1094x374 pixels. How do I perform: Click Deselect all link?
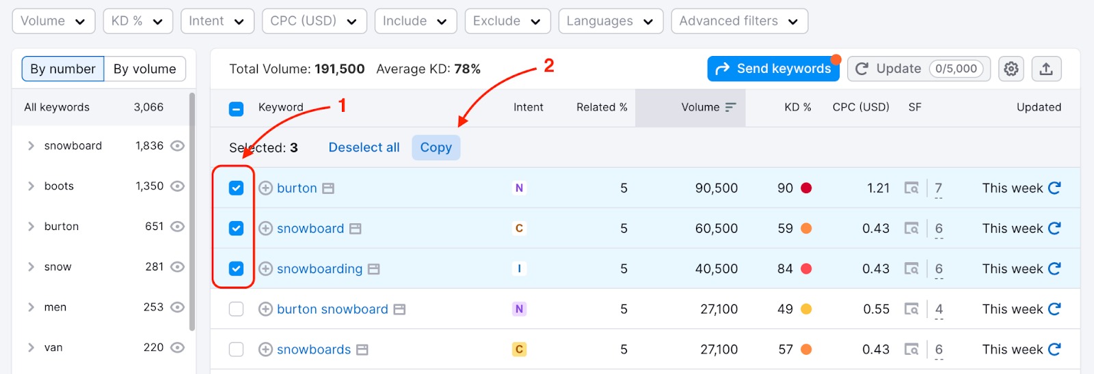(x=364, y=147)
